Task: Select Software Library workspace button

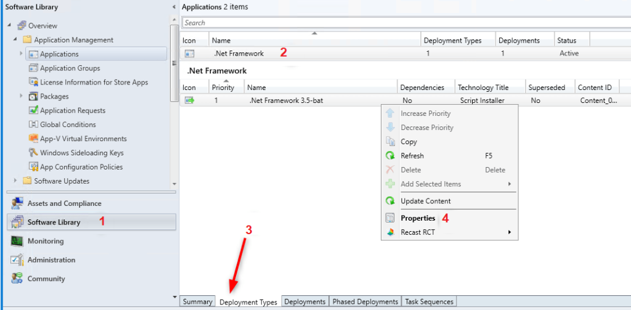Action: pos(91,222)
